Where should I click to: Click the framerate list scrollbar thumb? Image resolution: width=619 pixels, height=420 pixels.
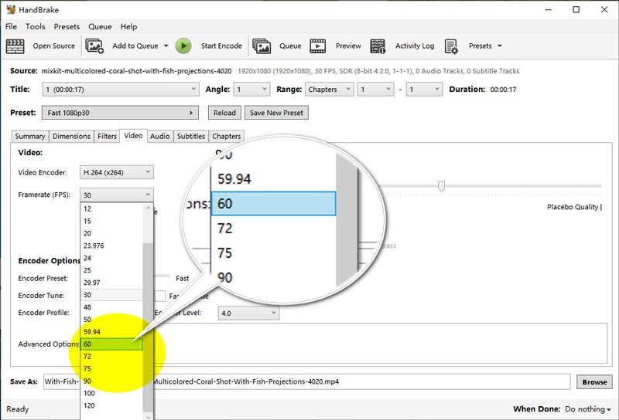pyautogui.click(x=148, y=327)
